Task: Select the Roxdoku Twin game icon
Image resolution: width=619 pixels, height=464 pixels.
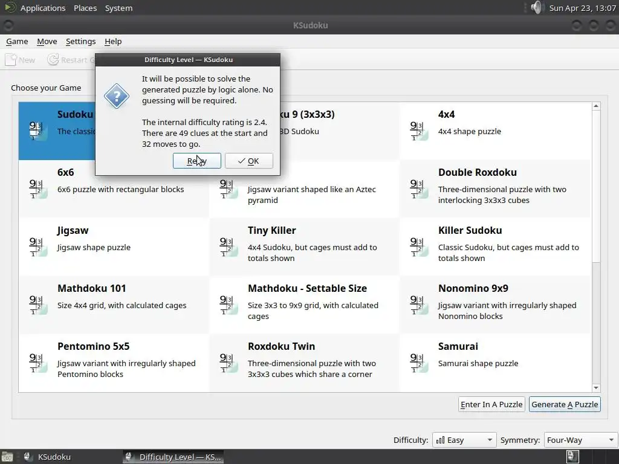Action: 228,362
